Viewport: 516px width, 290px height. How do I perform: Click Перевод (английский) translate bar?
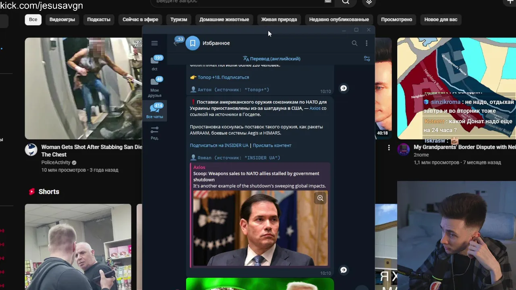272,59
